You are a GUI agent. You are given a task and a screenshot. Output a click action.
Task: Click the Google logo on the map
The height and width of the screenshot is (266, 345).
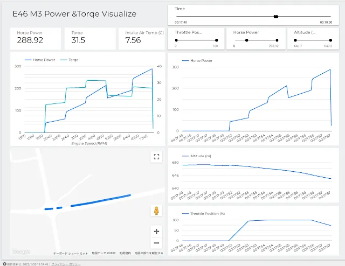(x=21, y=251)
